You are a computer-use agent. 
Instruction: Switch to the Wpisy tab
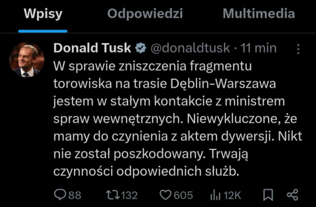tap(43, 14)
